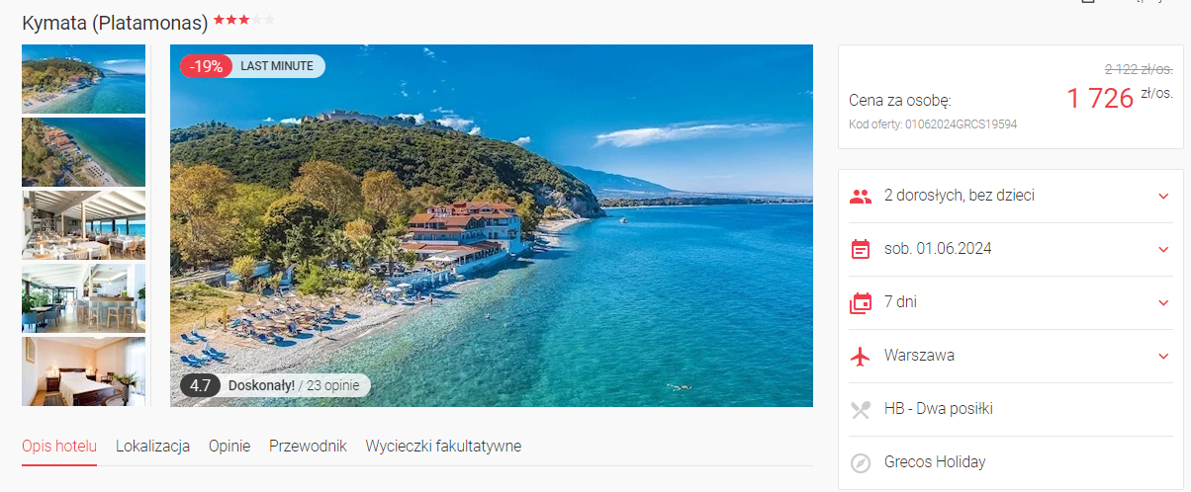Click the red three-star hotel rating
The width and height of the screenshot is (1191, 492).
point(231,20)
